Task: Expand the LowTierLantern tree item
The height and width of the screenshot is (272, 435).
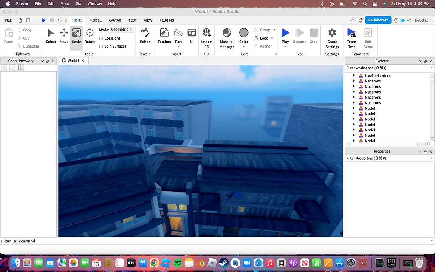Action: tap(354, 75)
